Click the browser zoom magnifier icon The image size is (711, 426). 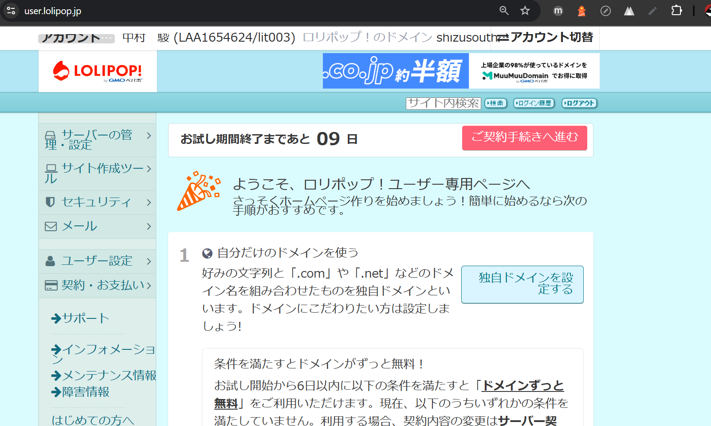[x=504, y=11]
